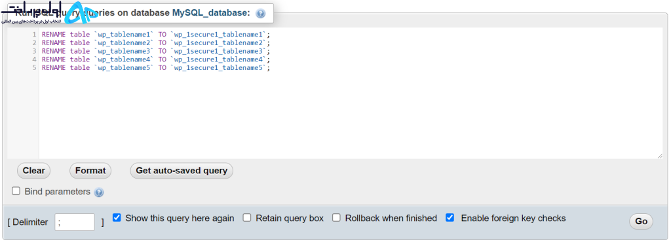Click line number 1 in the editor gutter
Screen dimensions: 671x244
(34, 34)
